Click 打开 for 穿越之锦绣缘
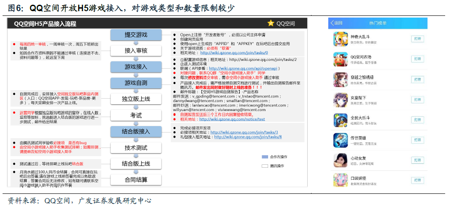This screenshot has height=208, width=449. [x=418, y=79]
